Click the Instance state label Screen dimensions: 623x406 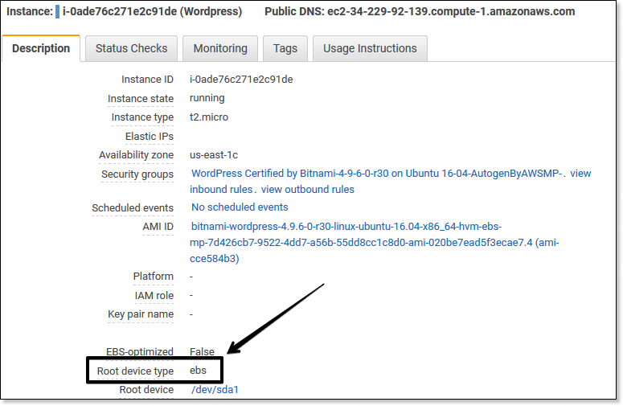pos(141,99)
